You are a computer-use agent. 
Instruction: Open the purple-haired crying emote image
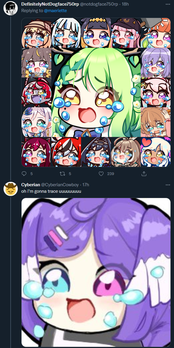click(96, 272)
